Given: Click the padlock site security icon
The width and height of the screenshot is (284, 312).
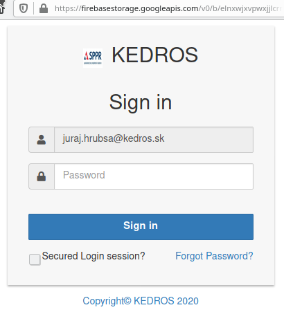Looking at the screenshot, I should tap(44, 8).
